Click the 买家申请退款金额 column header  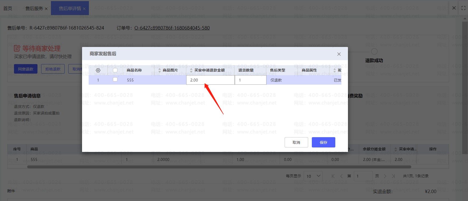coord(209,70)
